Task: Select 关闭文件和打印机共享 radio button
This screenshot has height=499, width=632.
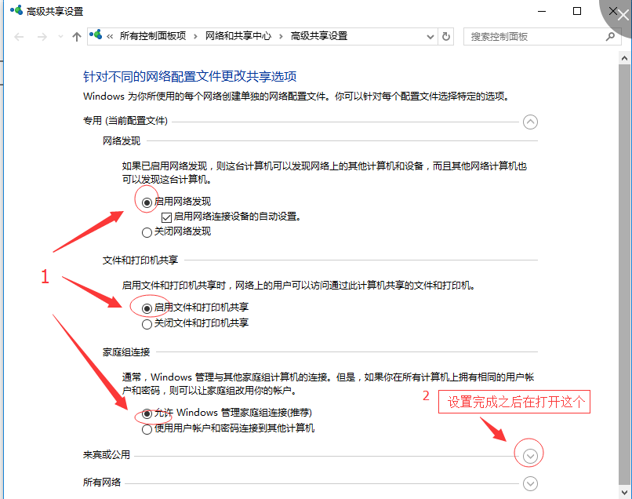Action: 147,324
